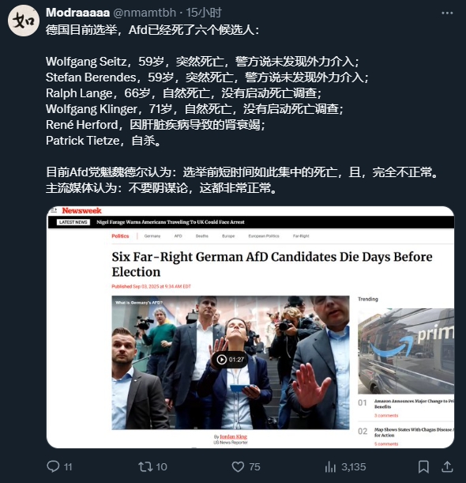Open the Modraaaaa display name
The image size is (466, 483).
click(78, 13)
